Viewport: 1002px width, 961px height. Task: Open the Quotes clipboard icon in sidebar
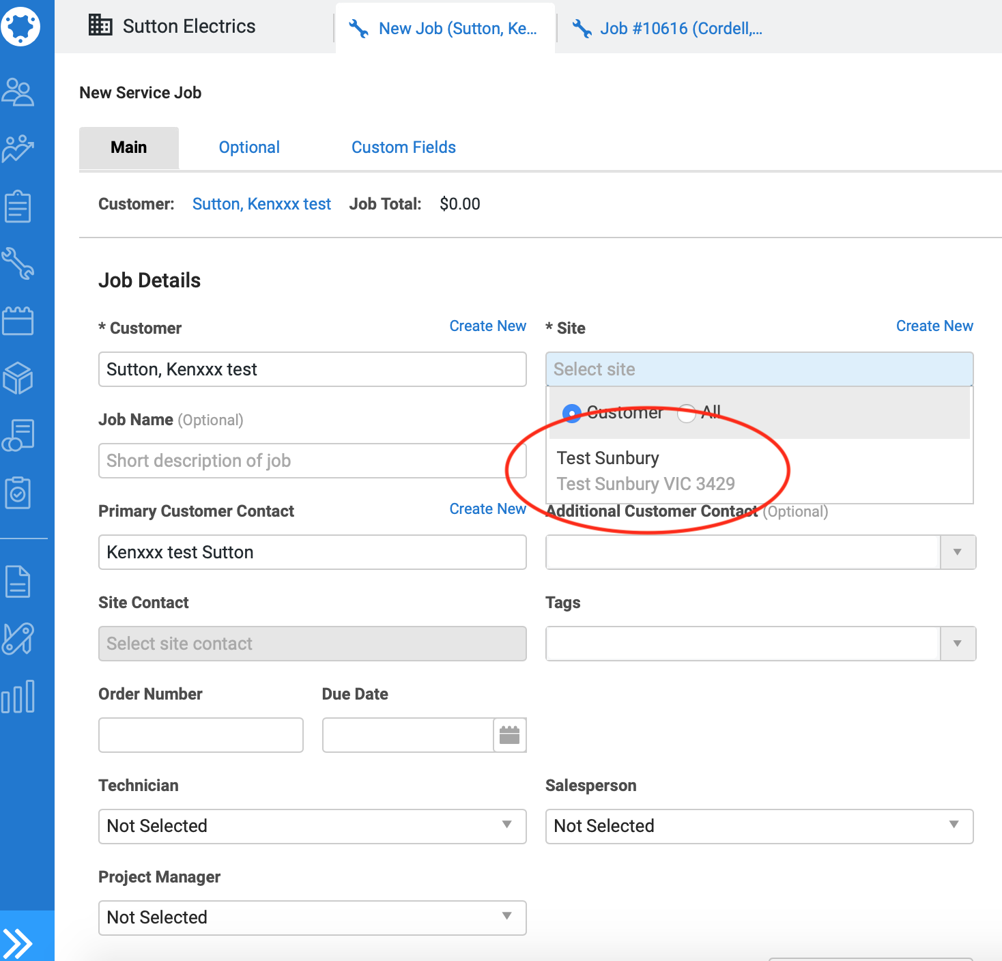click(x=18, y=206)
